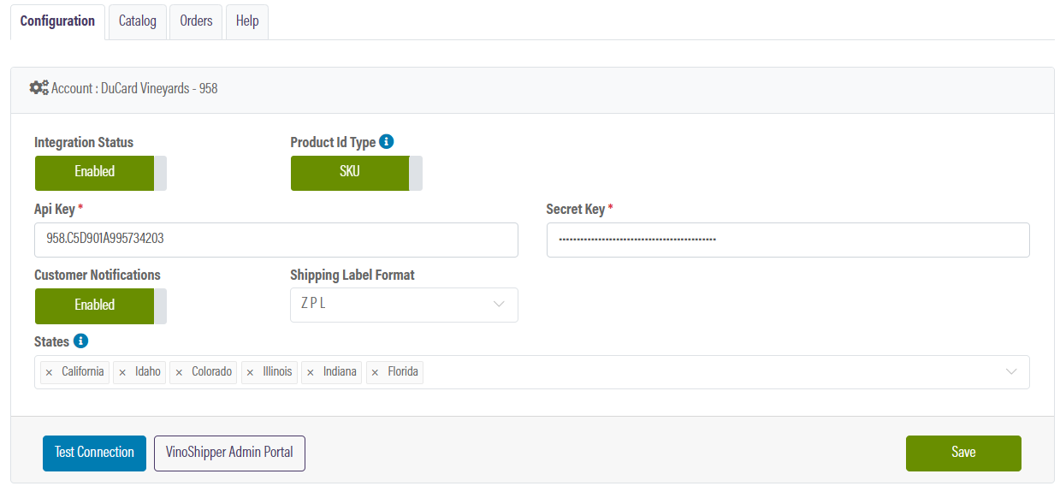Toggle the Integration Status switch
This screenshot has width=1060, height=486.
point(100,172)
